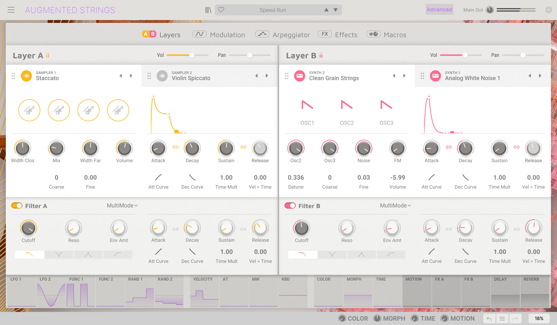The width and height of the screenshot is (557, 325).
Task: Select Filter A band-pass shape
Action: point(88,254)
